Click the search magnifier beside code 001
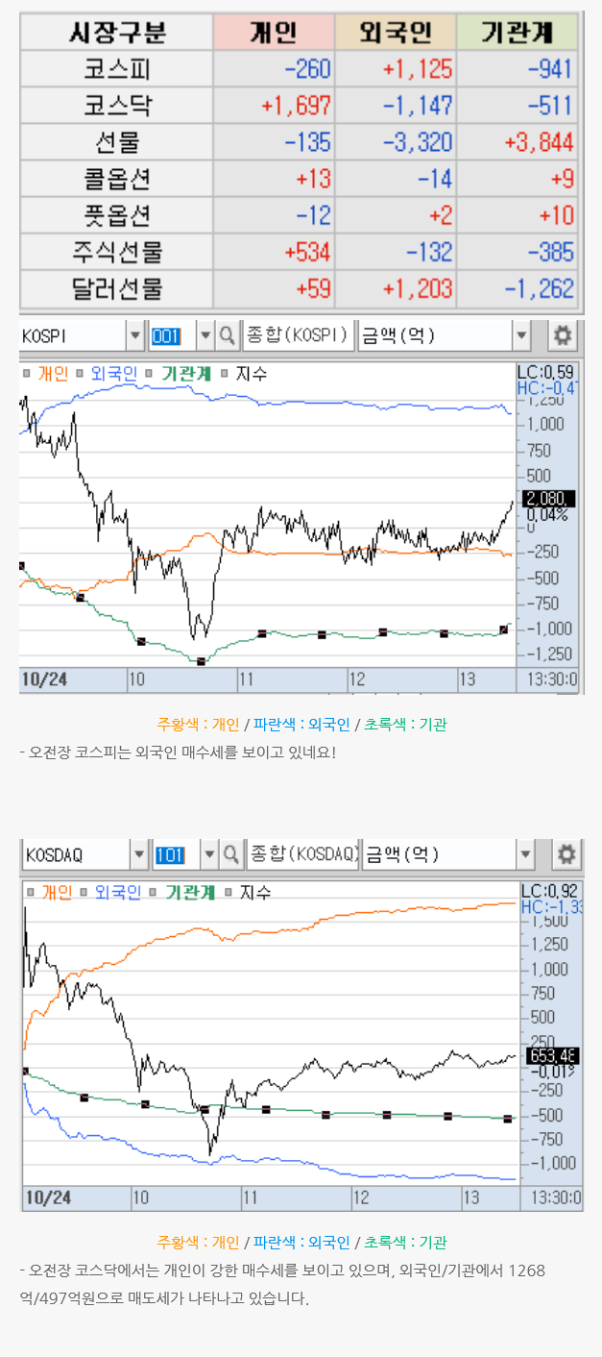The height and width of the screenshot is (1357, 602). (x=228, y=335)
